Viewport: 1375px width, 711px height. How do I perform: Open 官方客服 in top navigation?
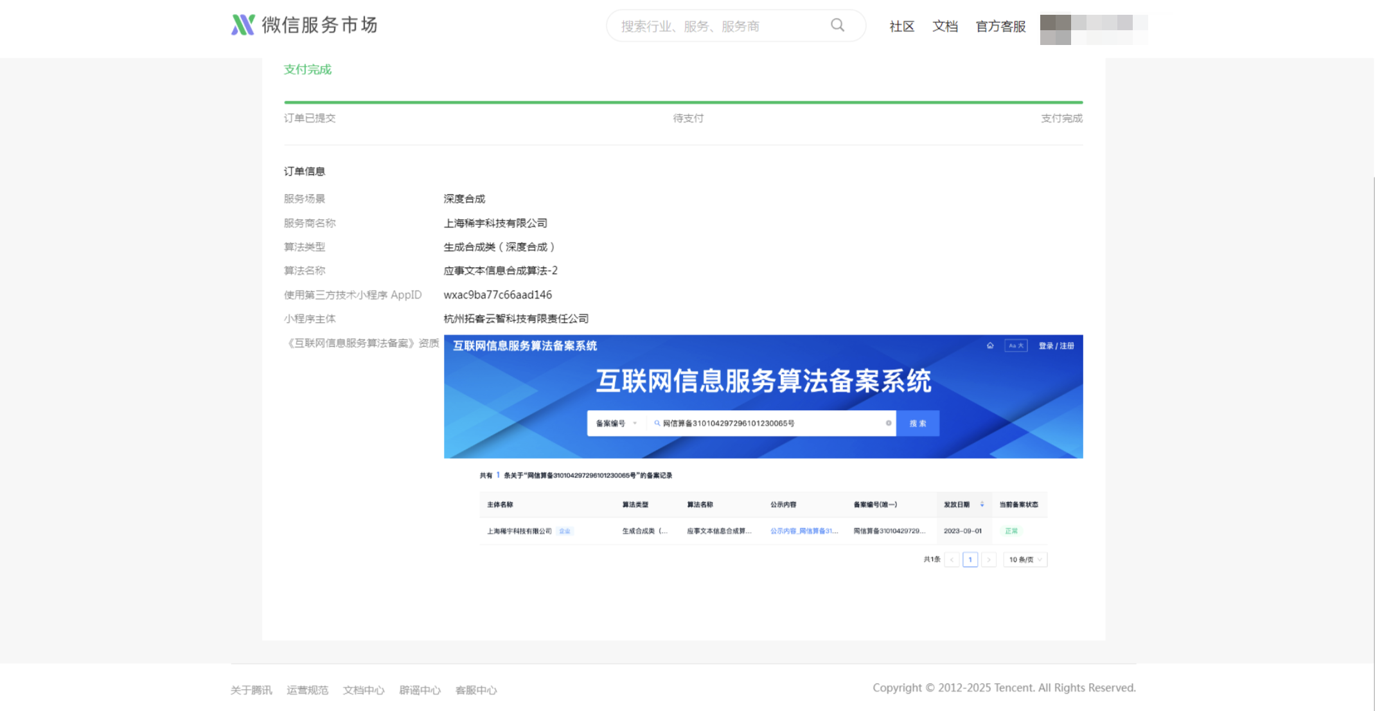coord(1000,26)
